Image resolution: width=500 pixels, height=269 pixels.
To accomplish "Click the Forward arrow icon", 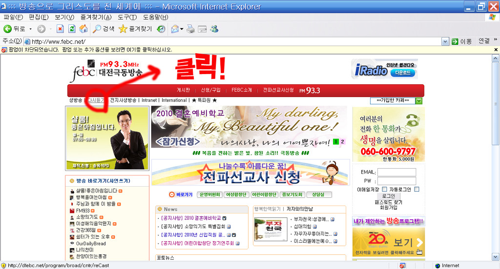I will point(41,29).
